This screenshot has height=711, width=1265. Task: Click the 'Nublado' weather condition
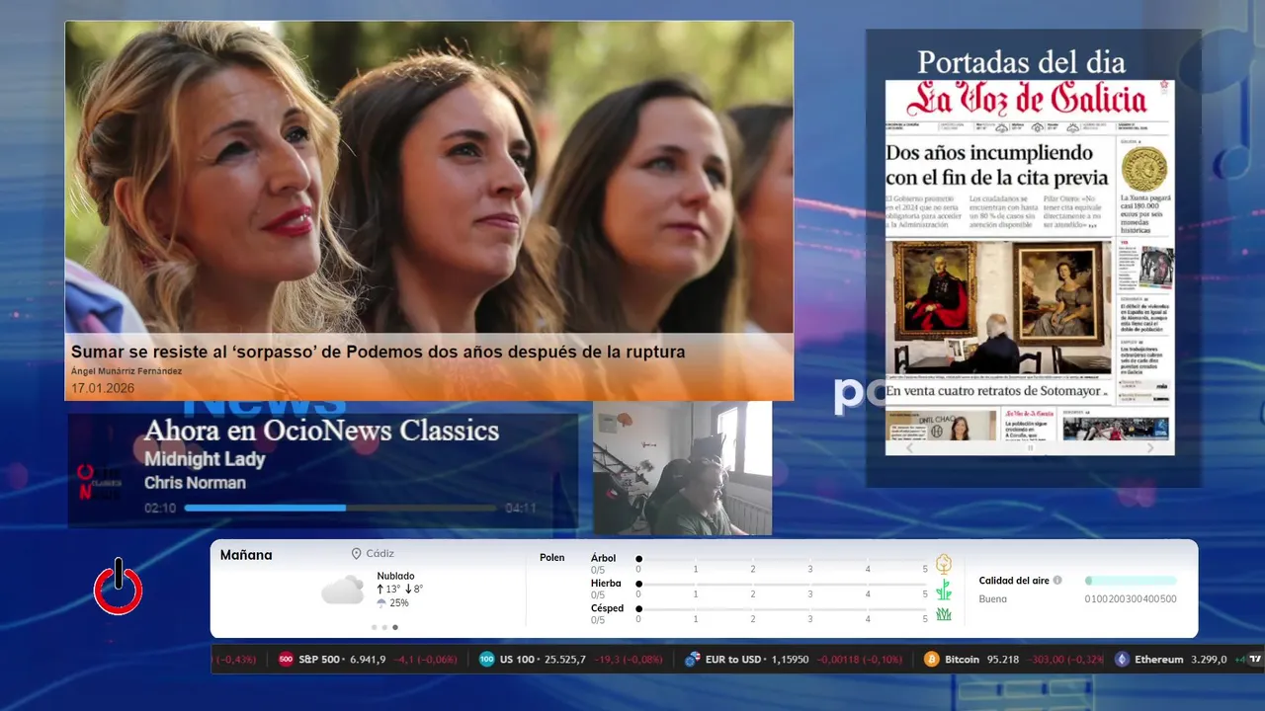coord(395,576)
